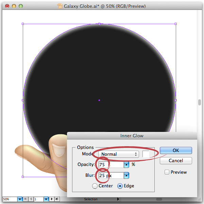The width and height of the screenshot is (204, 204).
Task: Select the Edge radio button
Action: point(120,186)
